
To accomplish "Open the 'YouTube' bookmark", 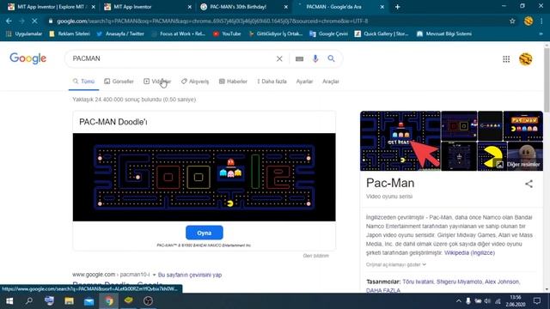I will [227, 34].
